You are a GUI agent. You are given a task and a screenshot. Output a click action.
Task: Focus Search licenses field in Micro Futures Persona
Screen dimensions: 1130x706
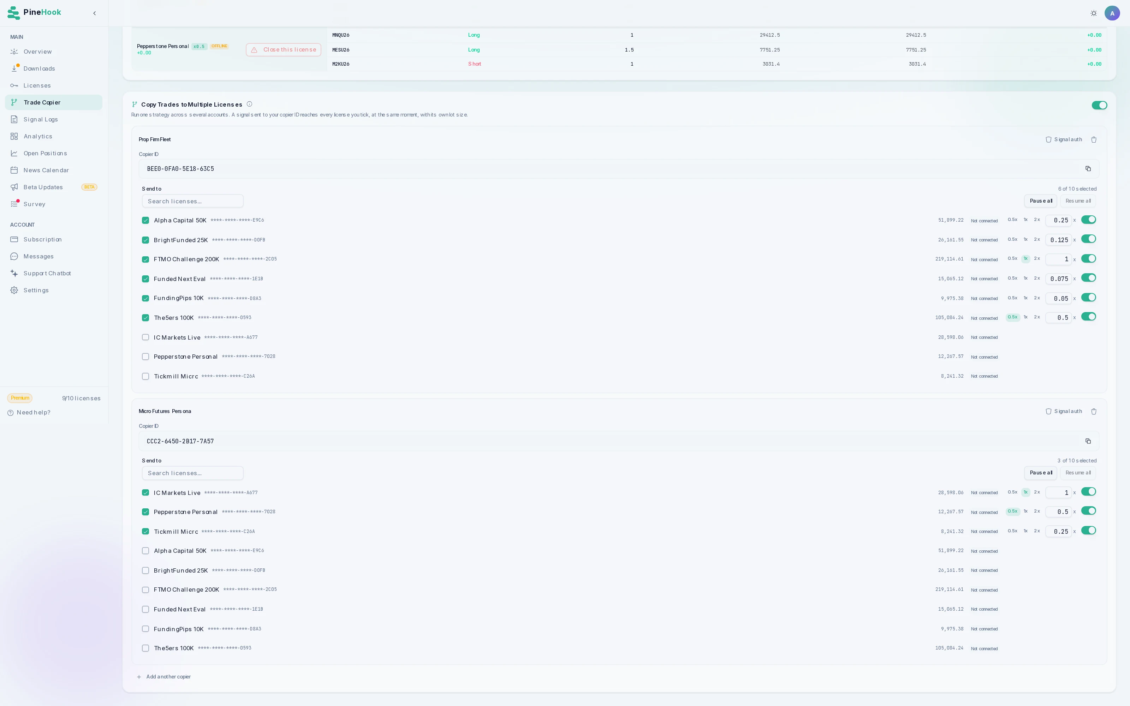tap(192, 473)
